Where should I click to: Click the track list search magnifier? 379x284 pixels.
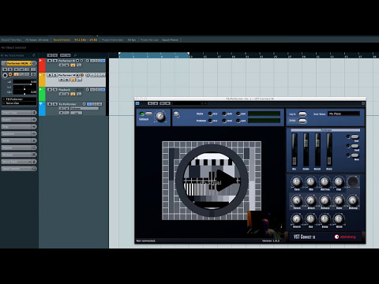coord(75,55)
